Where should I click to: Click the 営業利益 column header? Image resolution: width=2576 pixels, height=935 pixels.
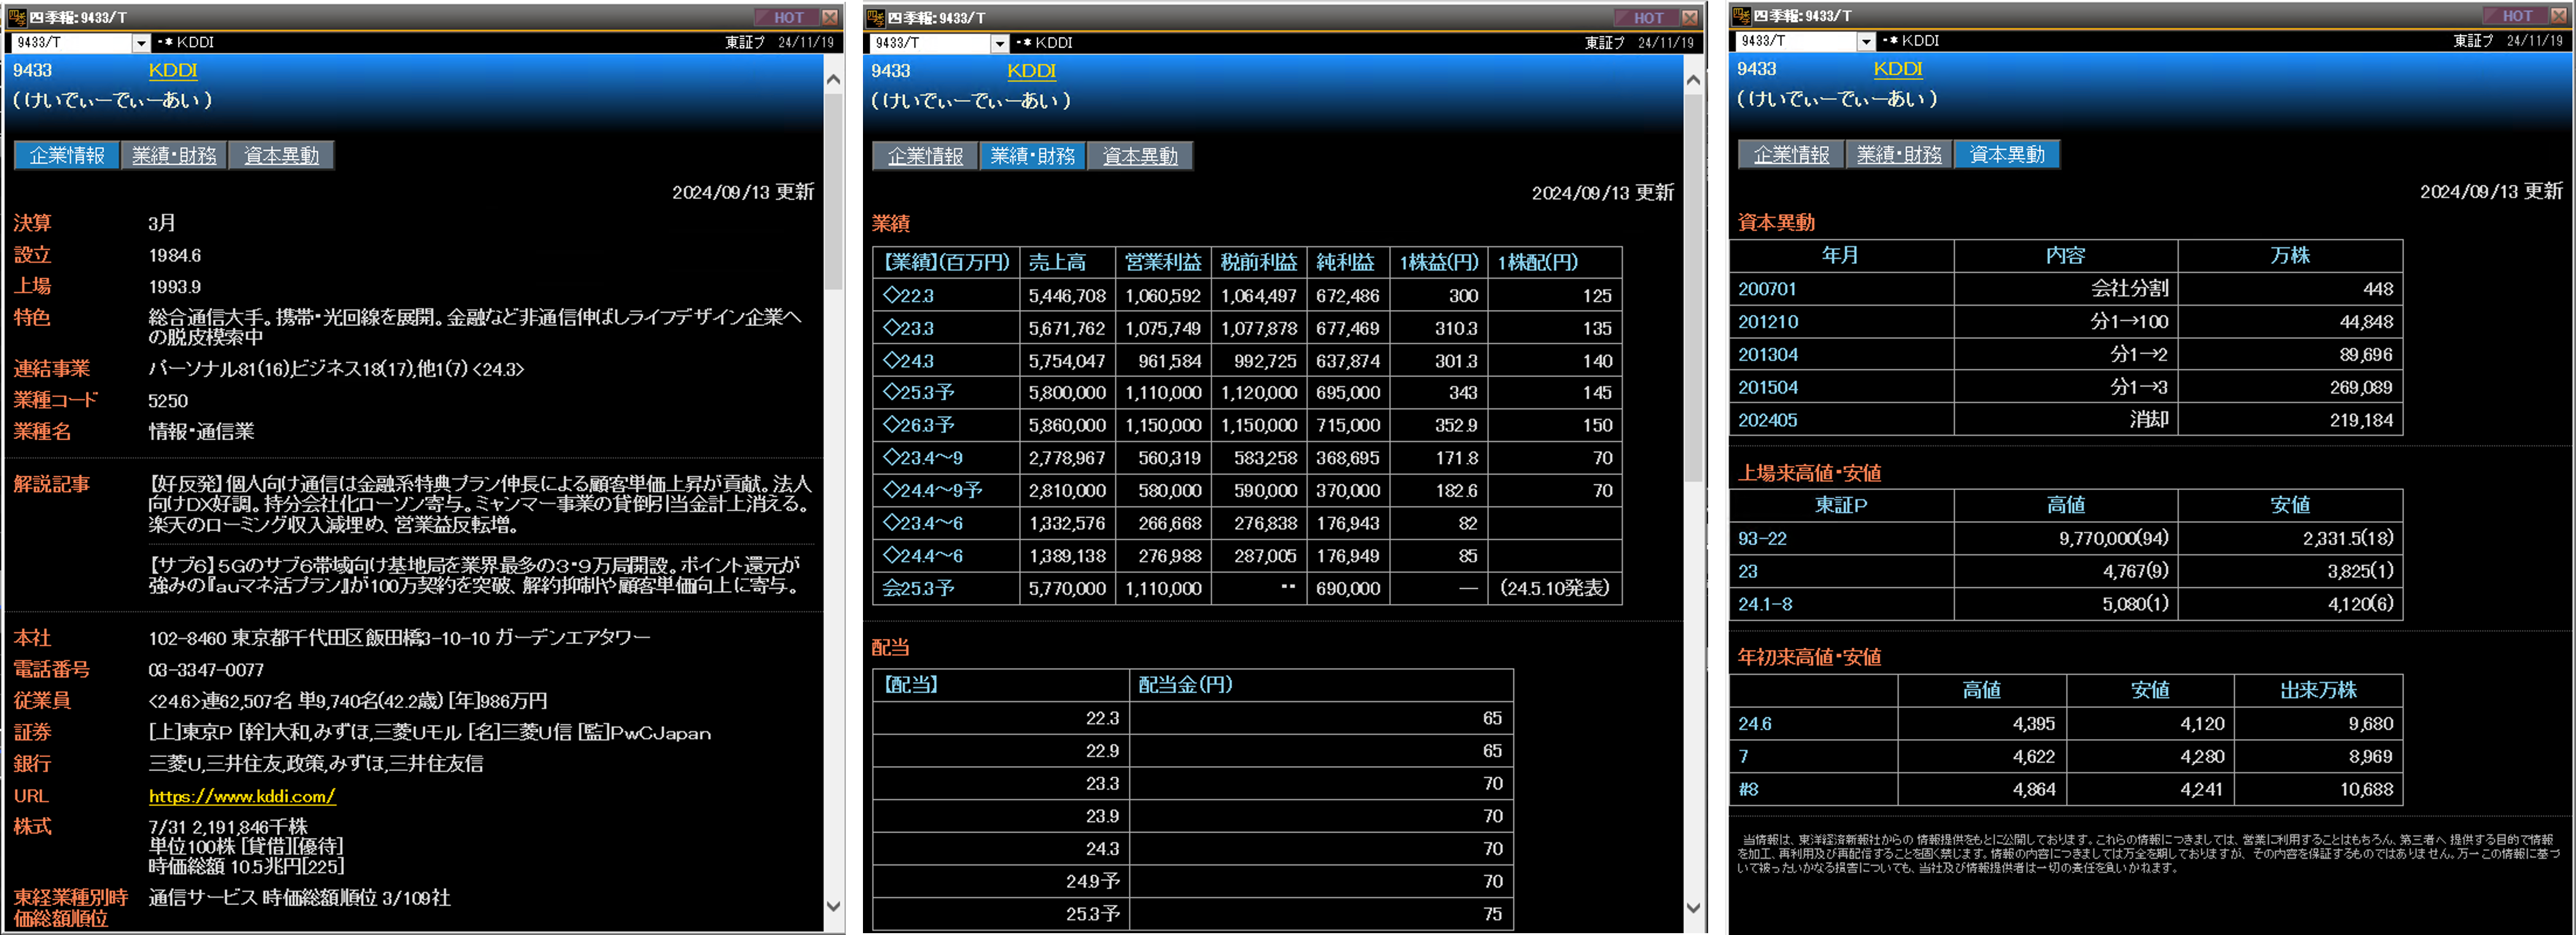point(1162,263)
